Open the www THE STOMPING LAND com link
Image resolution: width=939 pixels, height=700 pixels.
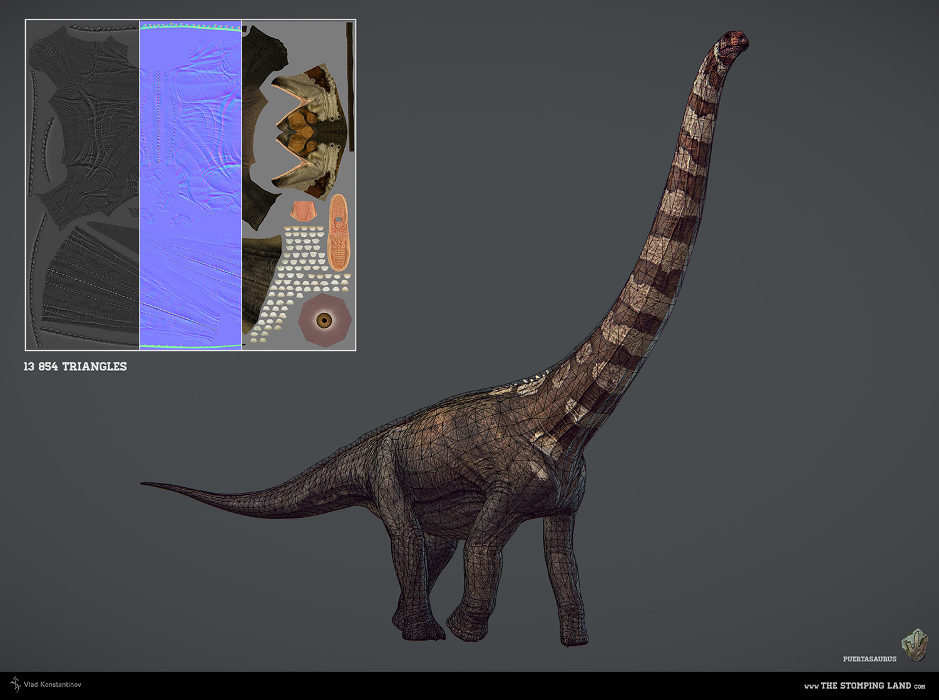click(x=865, y=686)
